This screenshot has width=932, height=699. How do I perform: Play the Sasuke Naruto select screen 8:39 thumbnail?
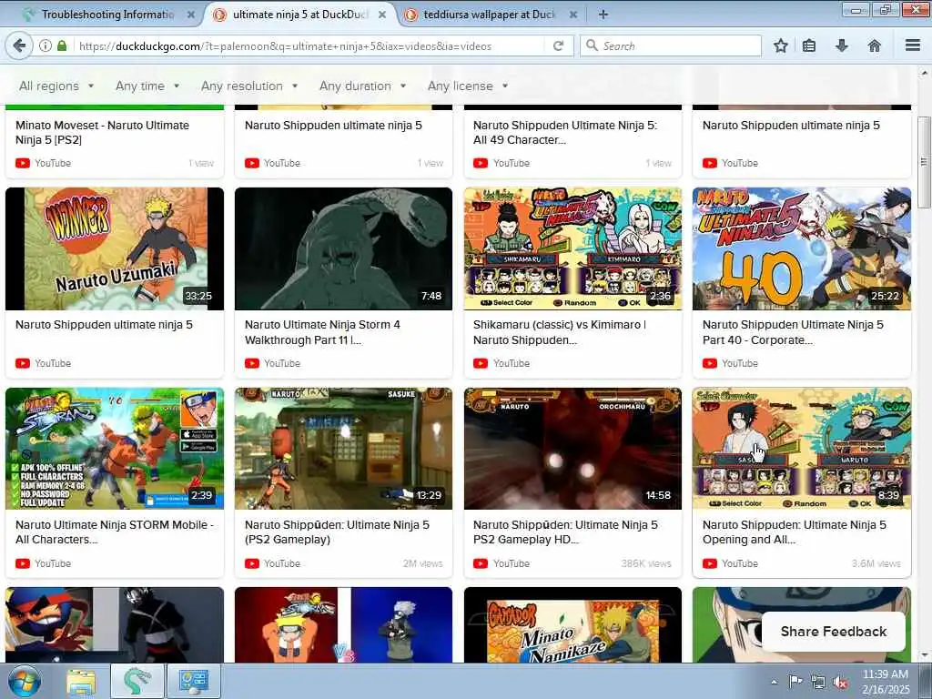pos(802,448)
